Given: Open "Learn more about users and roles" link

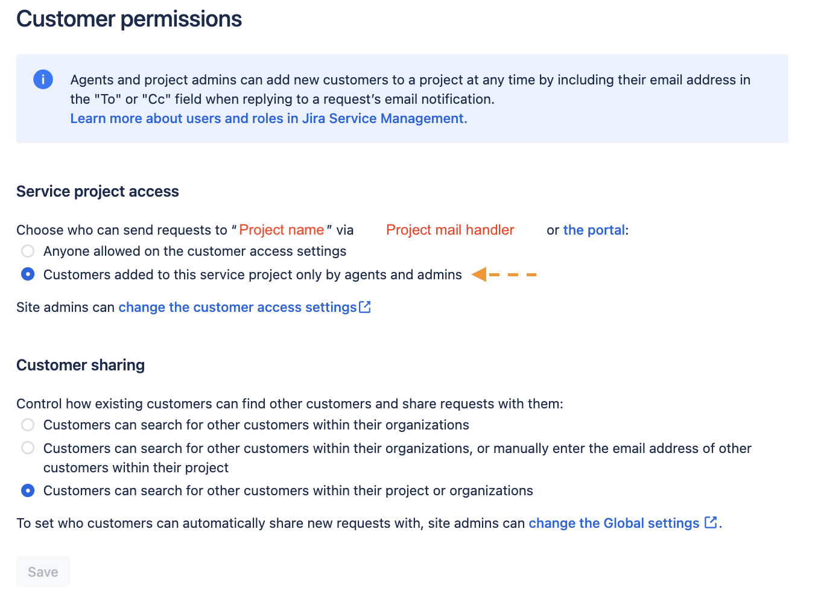Looking at the screenshot, I should point(268,118).
